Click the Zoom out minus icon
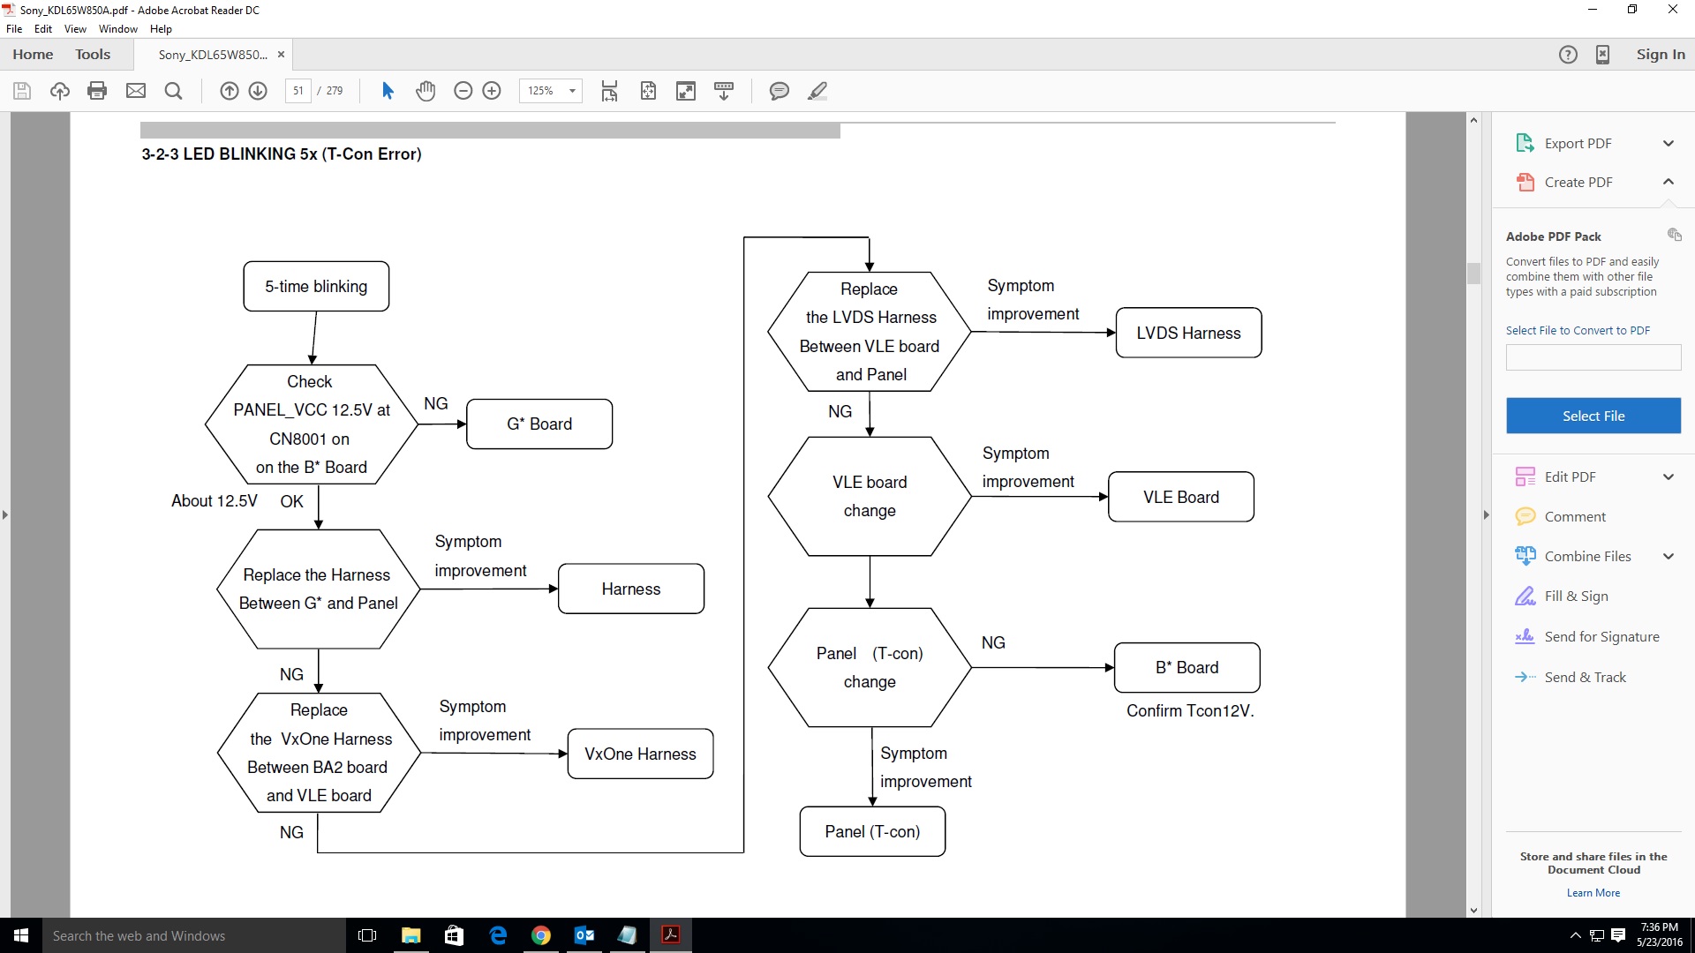This screenshot has width=1695, height=953. pyautogui.click(x=463, y=91)
